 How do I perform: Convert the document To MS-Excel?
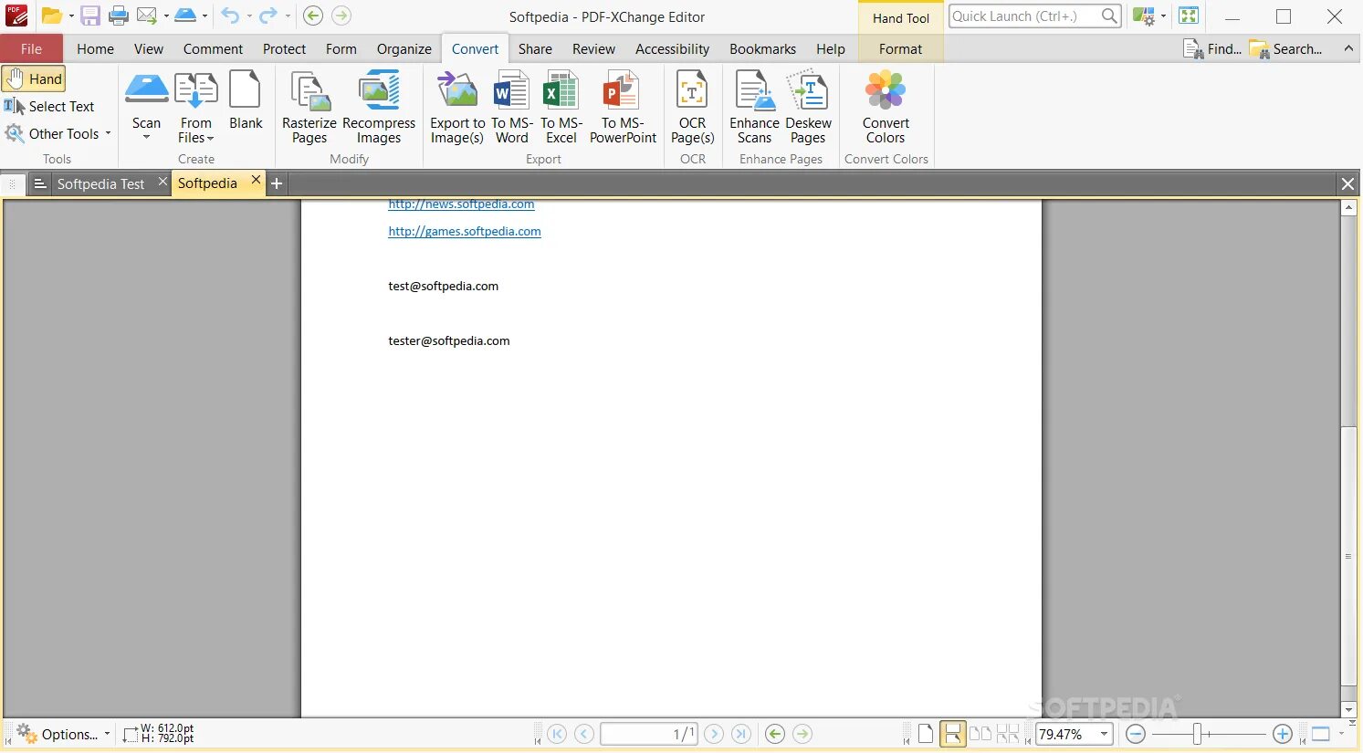[561, 108]
